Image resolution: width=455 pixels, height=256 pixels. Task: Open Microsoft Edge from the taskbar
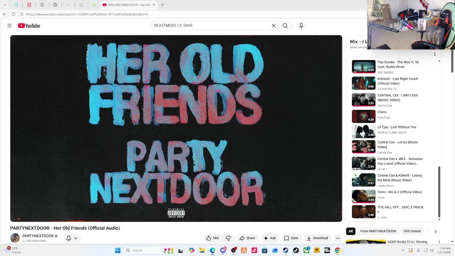pyautogui.click(x=213, y=250)
